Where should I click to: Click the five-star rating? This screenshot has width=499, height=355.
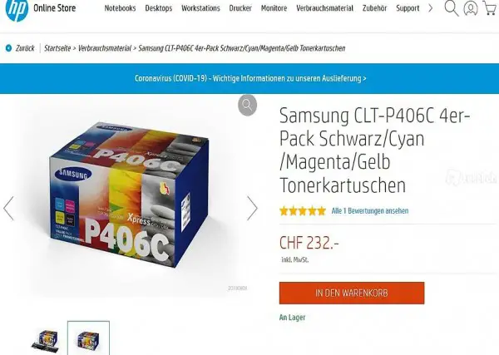click(303, 211)
